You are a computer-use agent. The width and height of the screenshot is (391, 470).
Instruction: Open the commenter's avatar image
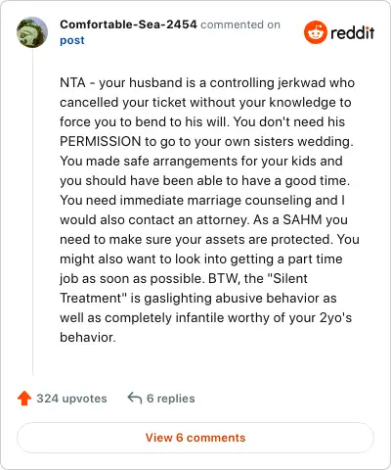tap(32, 32)
